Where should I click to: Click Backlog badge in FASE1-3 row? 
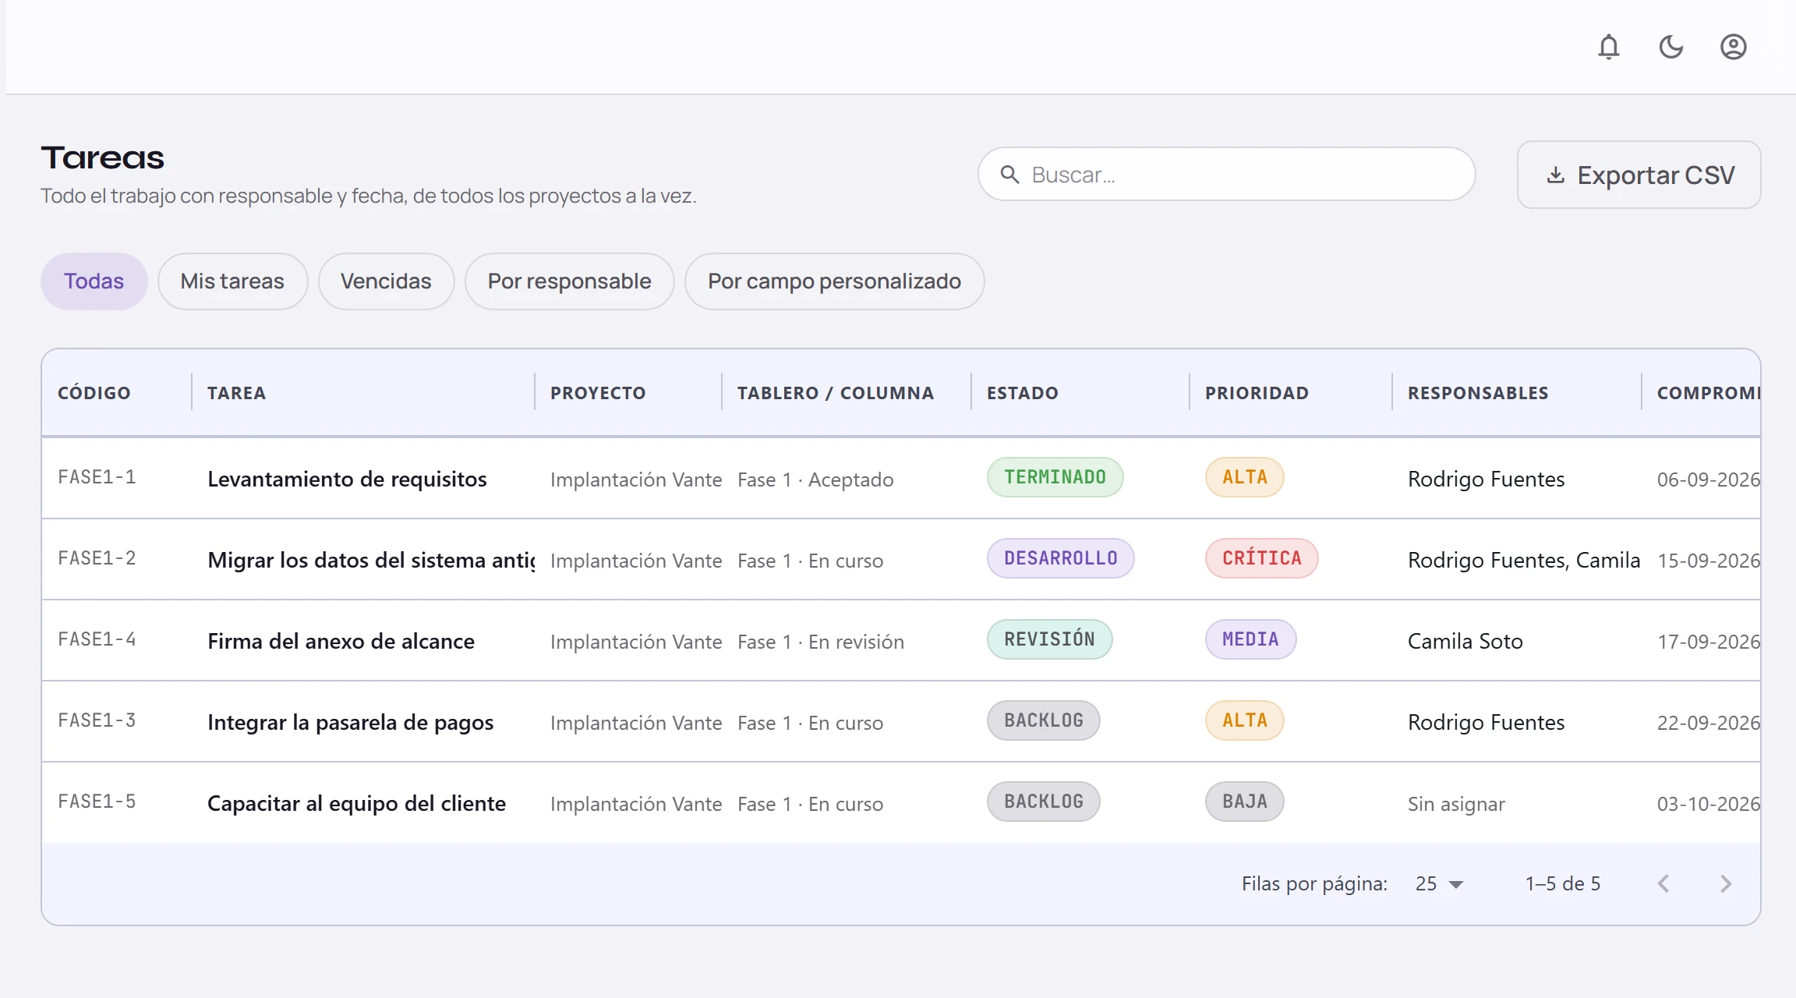tap(1043, 720)
